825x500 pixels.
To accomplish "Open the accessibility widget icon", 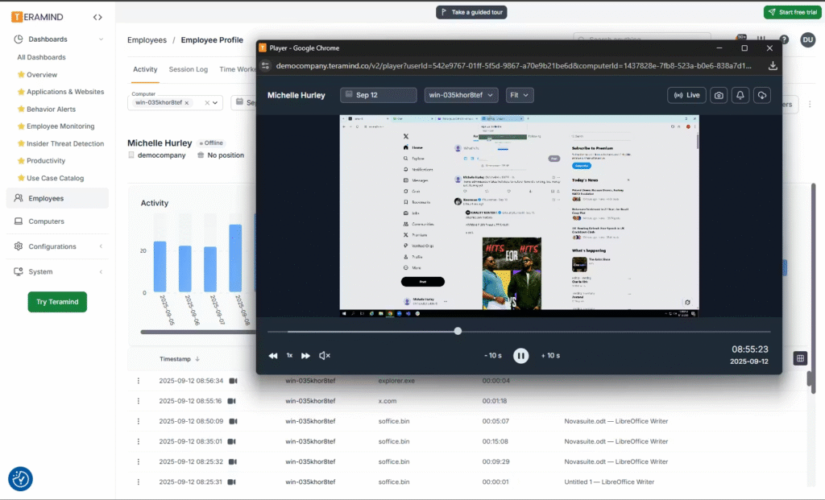I will [21, 478].
